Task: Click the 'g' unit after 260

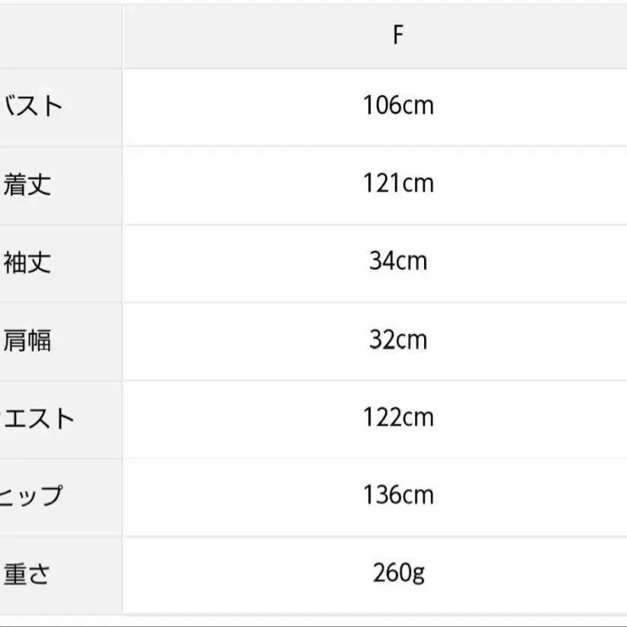Action: click(x=418, y=574)
